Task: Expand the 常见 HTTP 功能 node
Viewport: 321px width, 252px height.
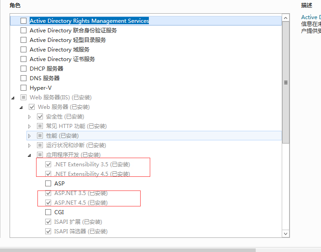Action: tap(29, 126)
